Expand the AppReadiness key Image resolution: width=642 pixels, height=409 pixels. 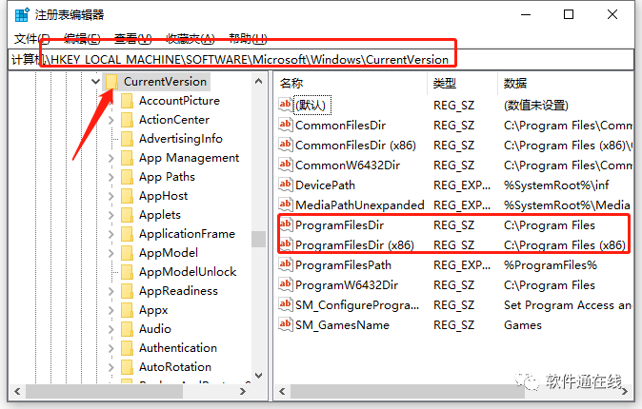tap(110, 291)
